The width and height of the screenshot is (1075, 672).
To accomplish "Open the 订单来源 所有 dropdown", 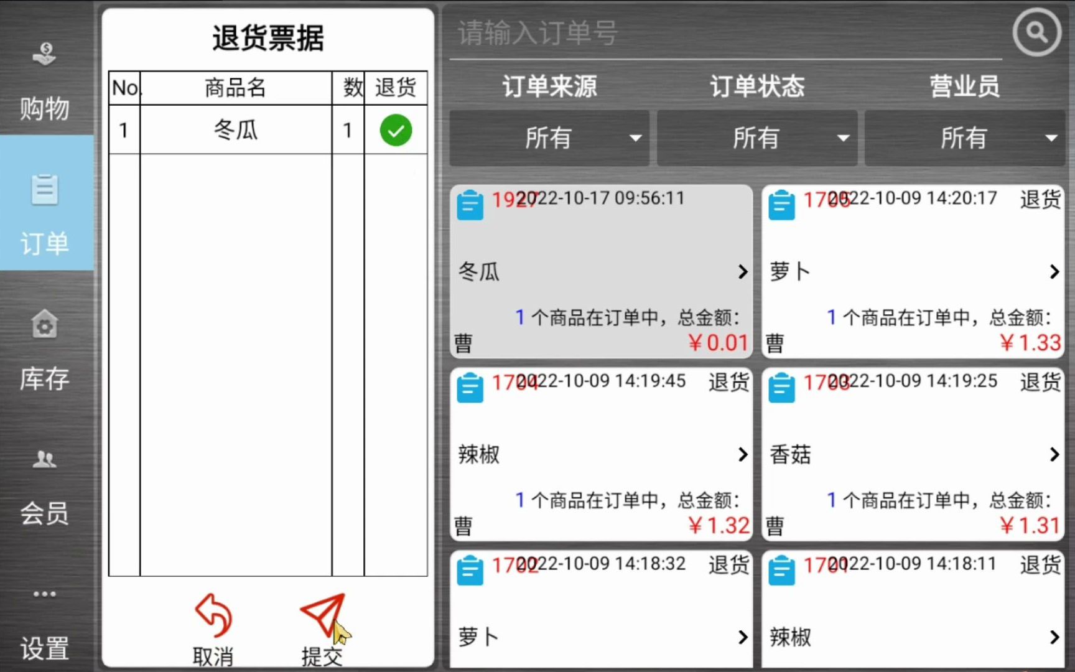I will 549,138.
